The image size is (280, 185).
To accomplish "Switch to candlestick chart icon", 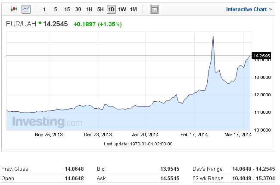I will (14, 9).
